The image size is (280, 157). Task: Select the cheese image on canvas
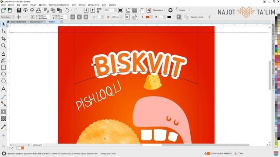click(x=153, y=82)
